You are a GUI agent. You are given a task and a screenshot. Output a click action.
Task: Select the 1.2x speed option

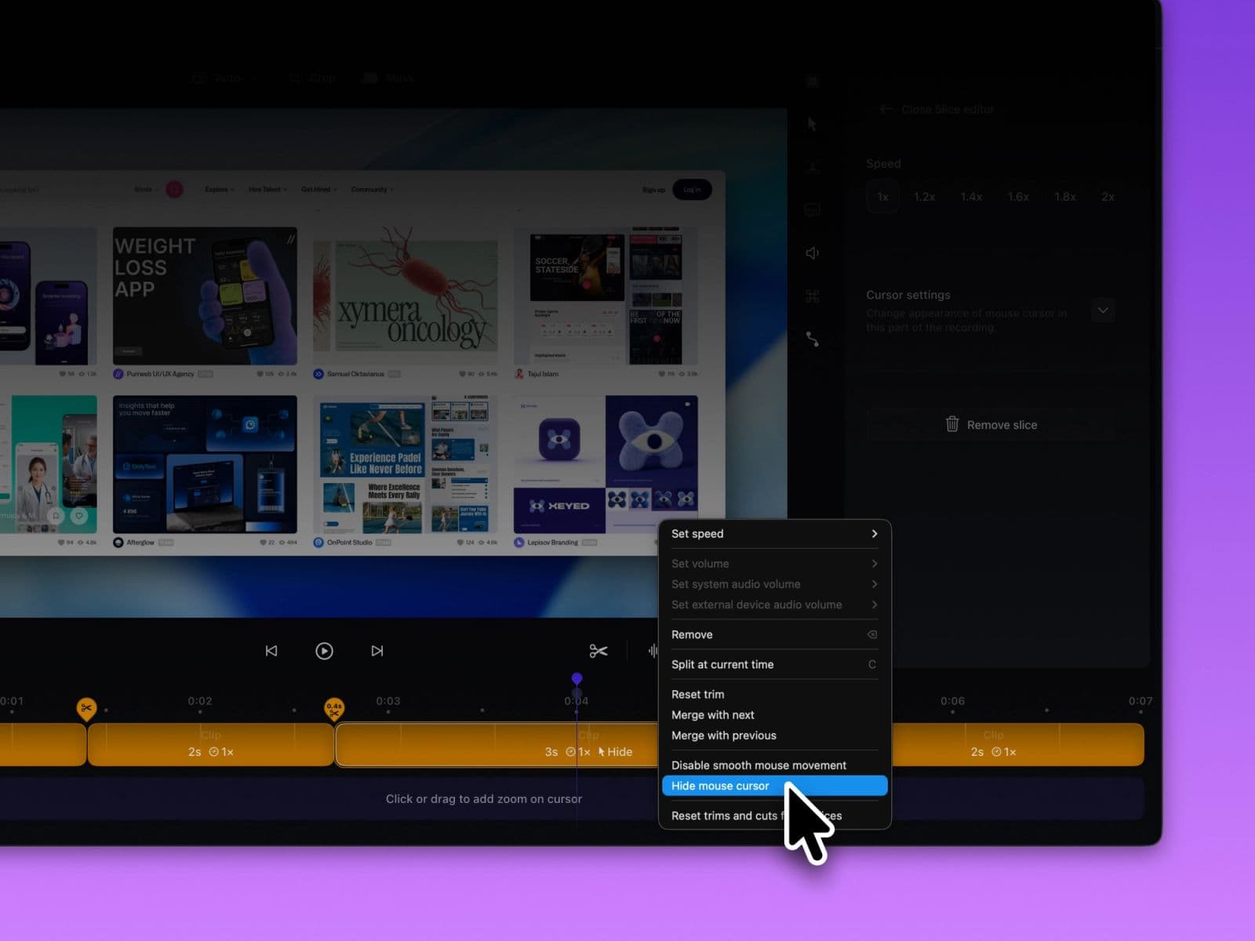tap(924, 197)
